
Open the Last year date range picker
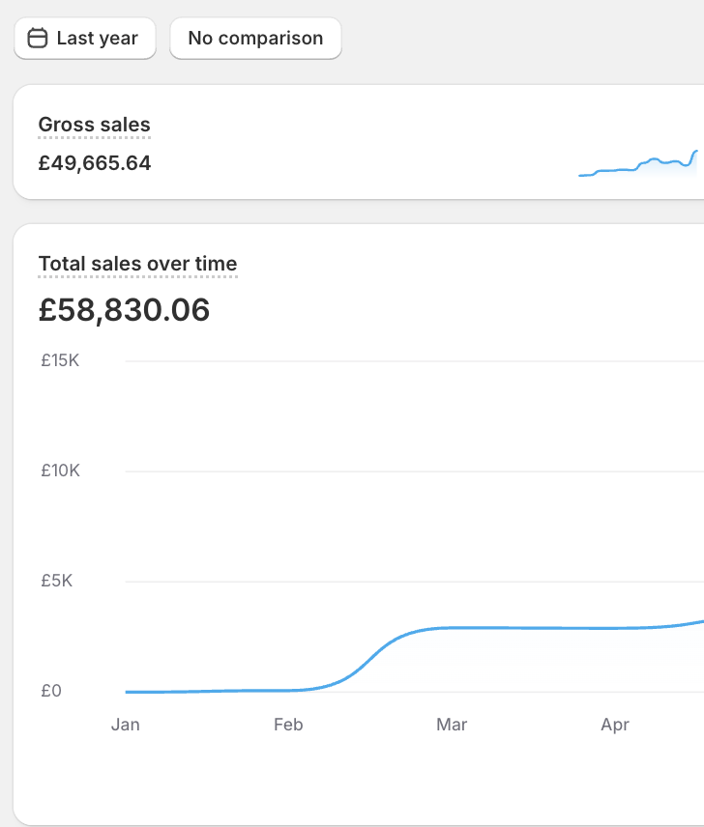pos(85,39)
